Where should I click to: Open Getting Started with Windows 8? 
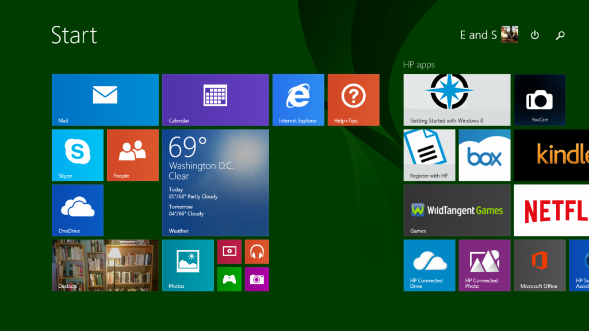pyautogui.click(x=457, y=100)
